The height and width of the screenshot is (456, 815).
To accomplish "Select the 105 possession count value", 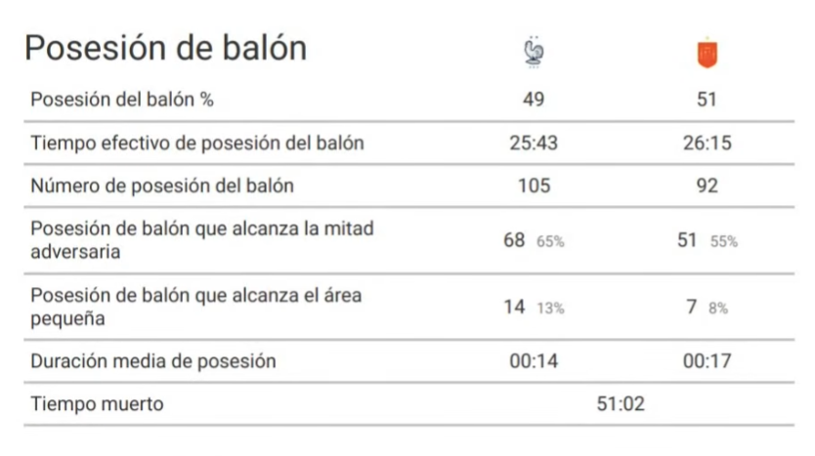I will tap(535, 186).
